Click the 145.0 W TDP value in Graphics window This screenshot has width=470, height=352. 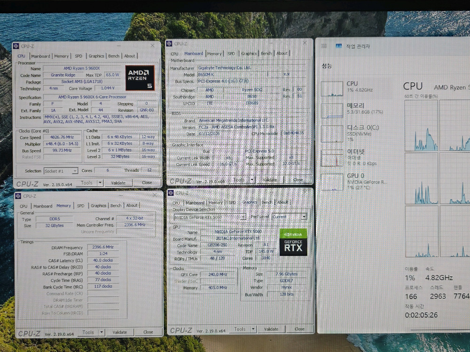[266, 252]
